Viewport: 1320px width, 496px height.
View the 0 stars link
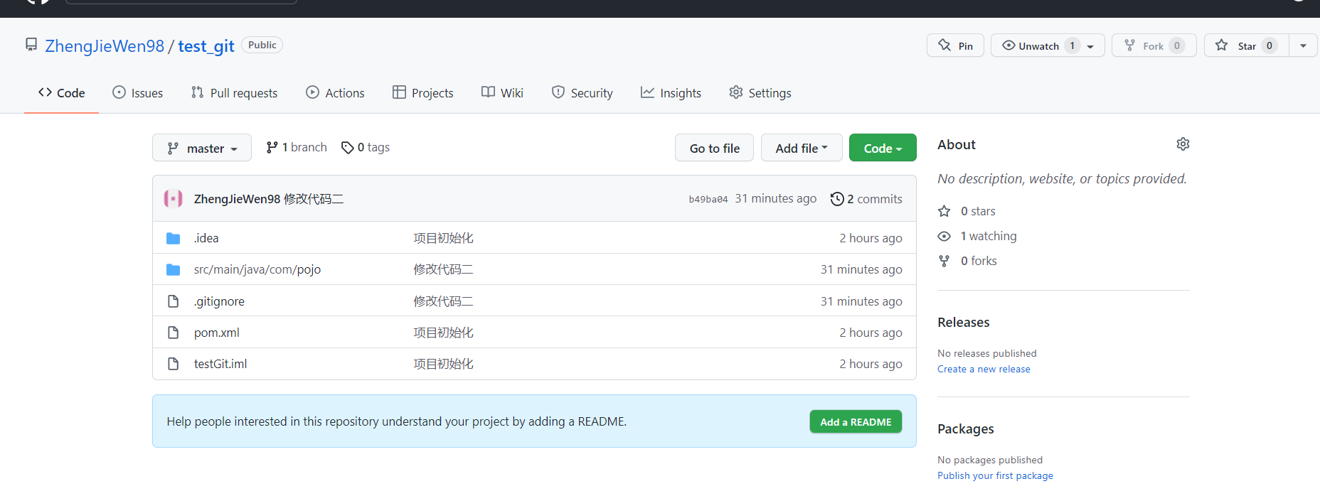[978, 211]
